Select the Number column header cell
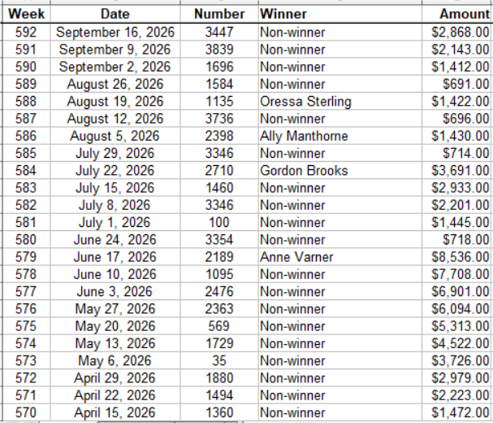The width and height of the screenshot is (493, 423). [x=219, y=14]
